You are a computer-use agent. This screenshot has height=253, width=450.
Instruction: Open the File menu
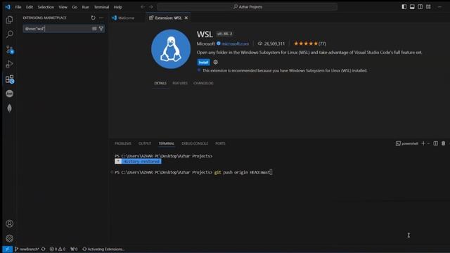pyautogui.click(x=18, y=7)
